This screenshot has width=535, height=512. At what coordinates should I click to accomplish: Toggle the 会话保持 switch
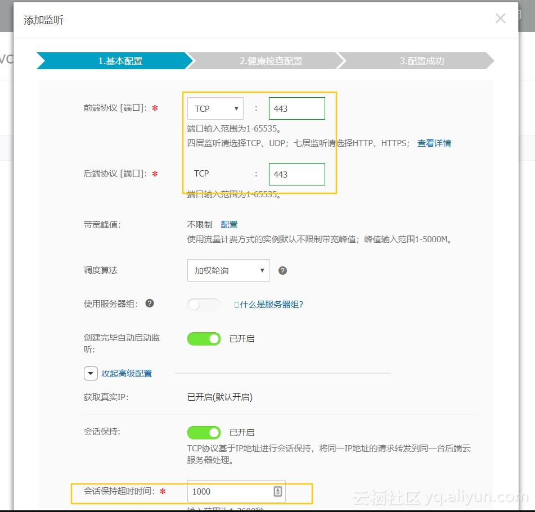[x=204, y=433]
